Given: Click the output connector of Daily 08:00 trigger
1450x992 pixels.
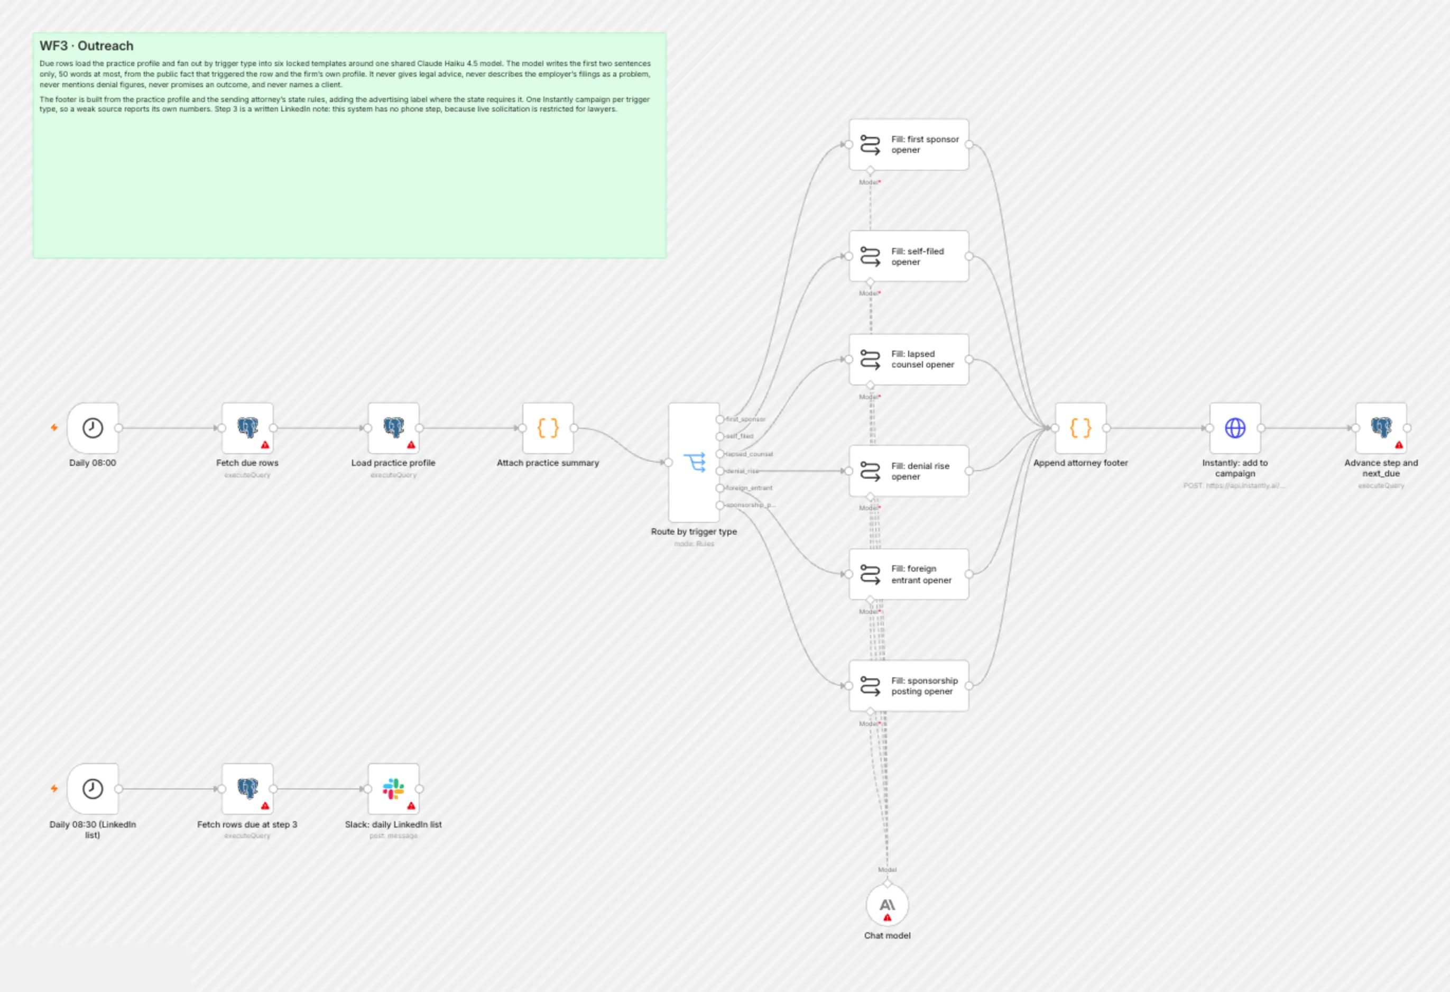Looking at the screenshot, I should pyautogui.click(x=118, y=428).
